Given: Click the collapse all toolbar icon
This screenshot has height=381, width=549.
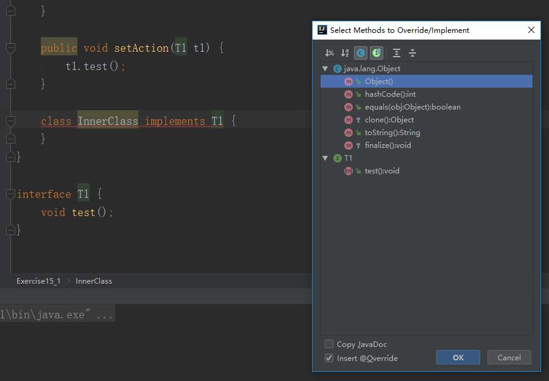Looking at the screenshot, I should [413, 53].
